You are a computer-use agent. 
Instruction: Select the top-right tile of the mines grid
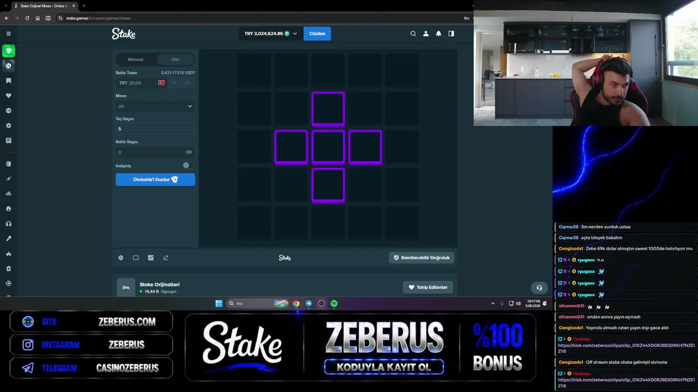pos(402,71)
